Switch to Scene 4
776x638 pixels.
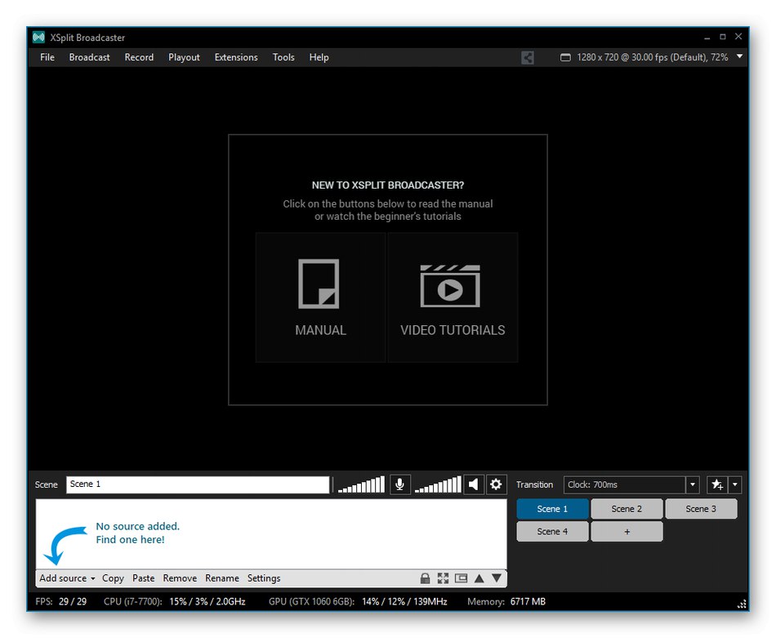[553, 532]
